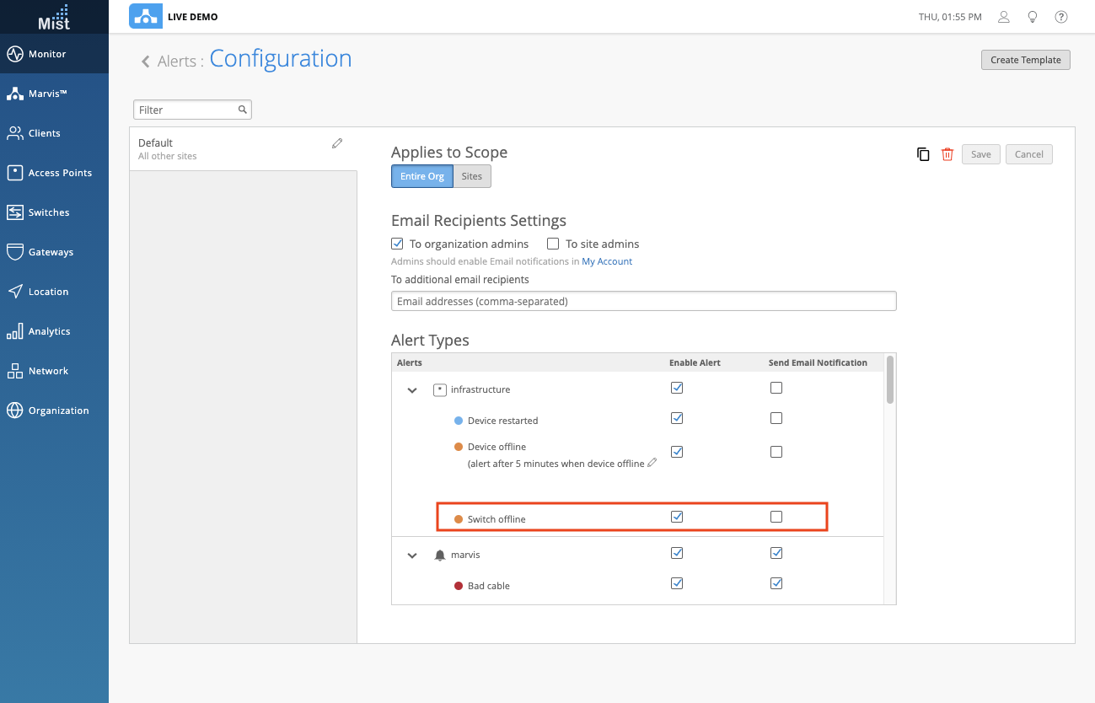Click the lightbulb icon in header
The width and height of the screenshot is (1095, 703).
(1032, 17)
